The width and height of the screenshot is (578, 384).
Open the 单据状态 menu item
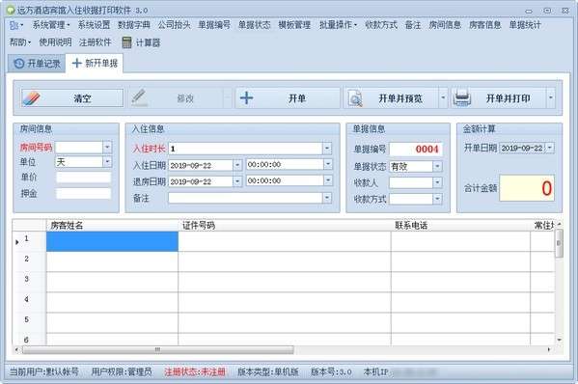(255, 25)
